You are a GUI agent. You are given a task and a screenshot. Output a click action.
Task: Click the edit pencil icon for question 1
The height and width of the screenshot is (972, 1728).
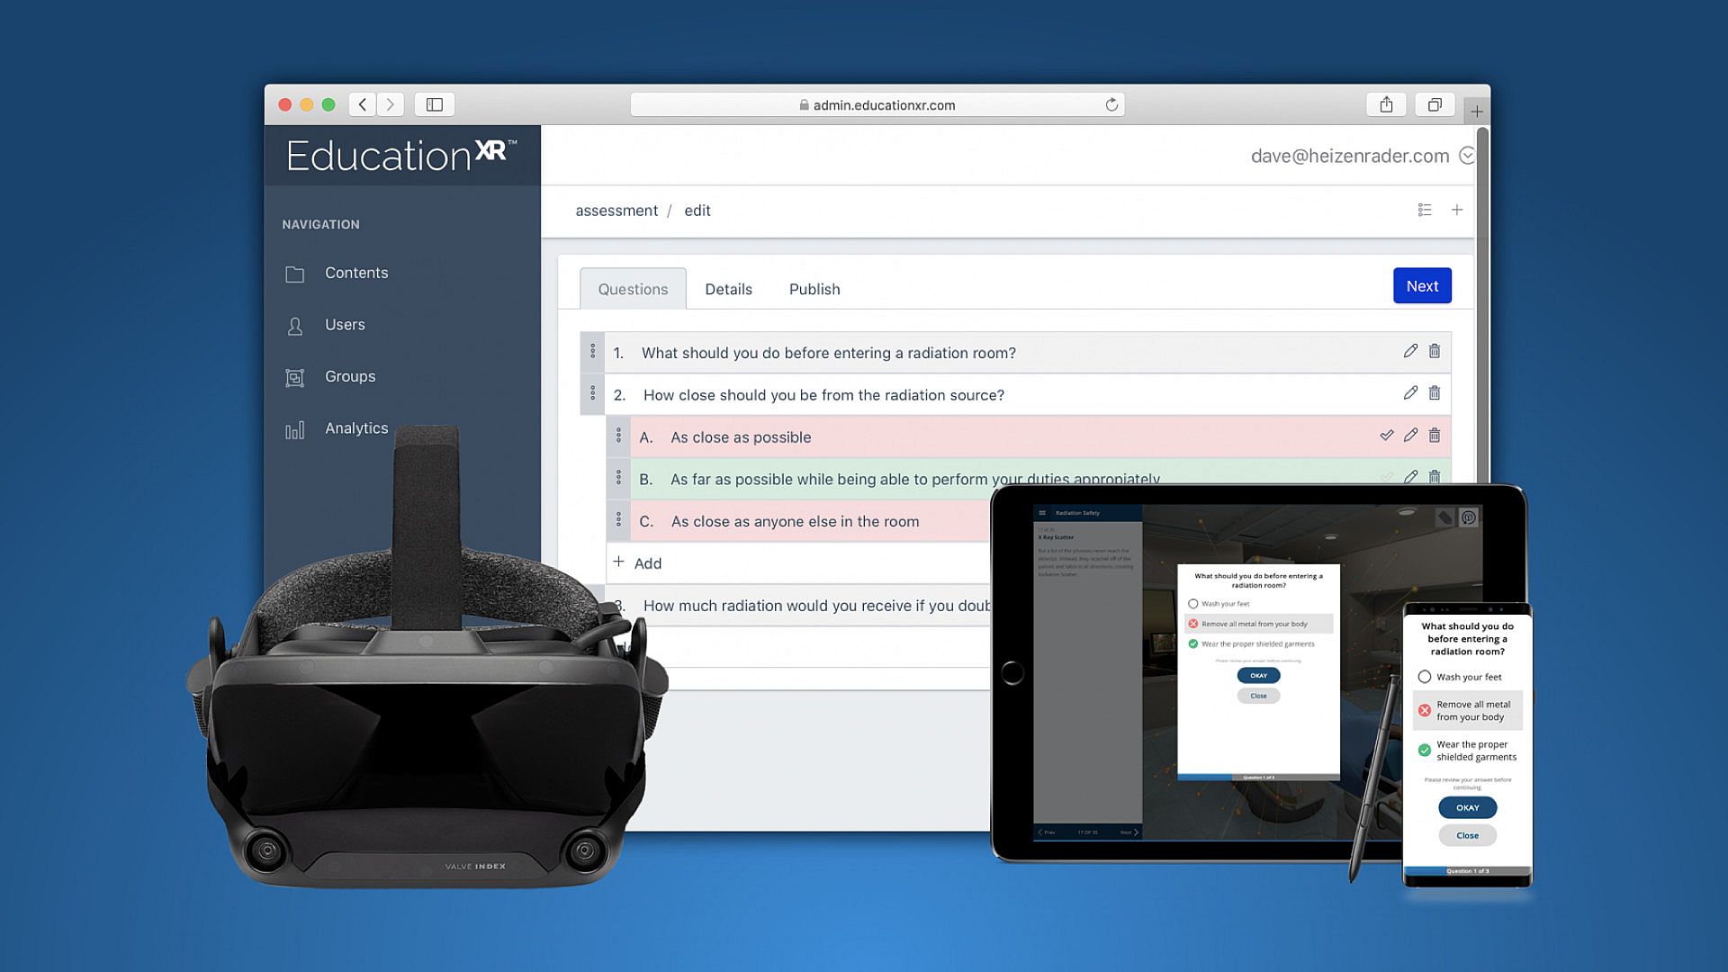[1410, 351]
